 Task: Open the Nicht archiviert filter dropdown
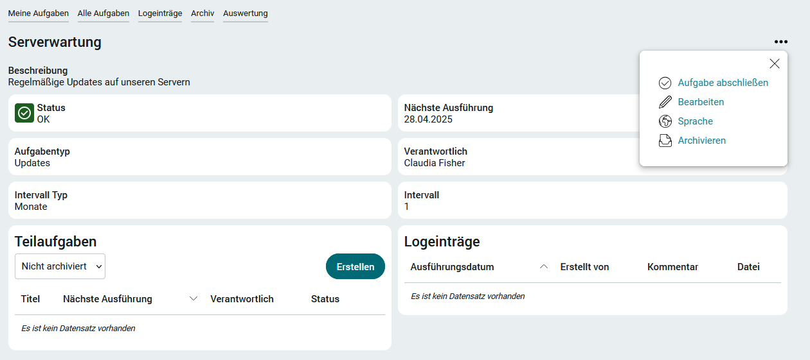coord(60,266)
